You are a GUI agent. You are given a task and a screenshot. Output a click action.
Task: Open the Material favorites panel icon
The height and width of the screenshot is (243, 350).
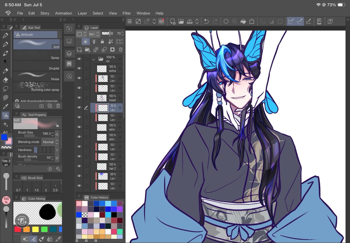point(69,29)
